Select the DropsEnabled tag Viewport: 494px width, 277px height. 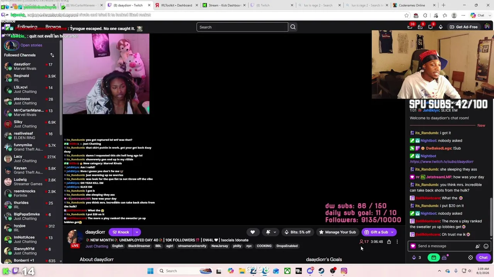point(287,246)
